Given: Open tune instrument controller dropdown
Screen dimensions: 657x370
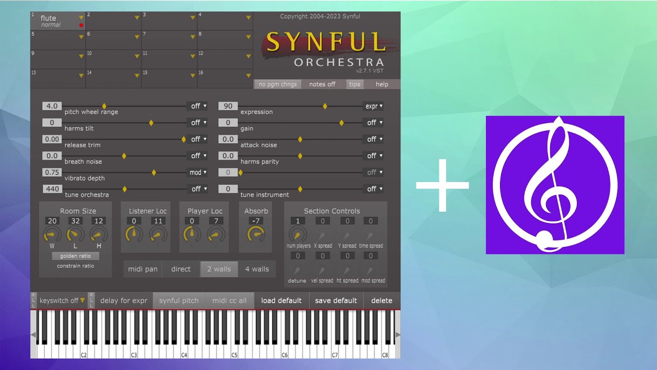Looking at the screenshot, I should click(x=374, y=189).
